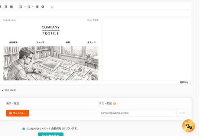Click the NewsLetter link at top left

(x=10, y=20)
